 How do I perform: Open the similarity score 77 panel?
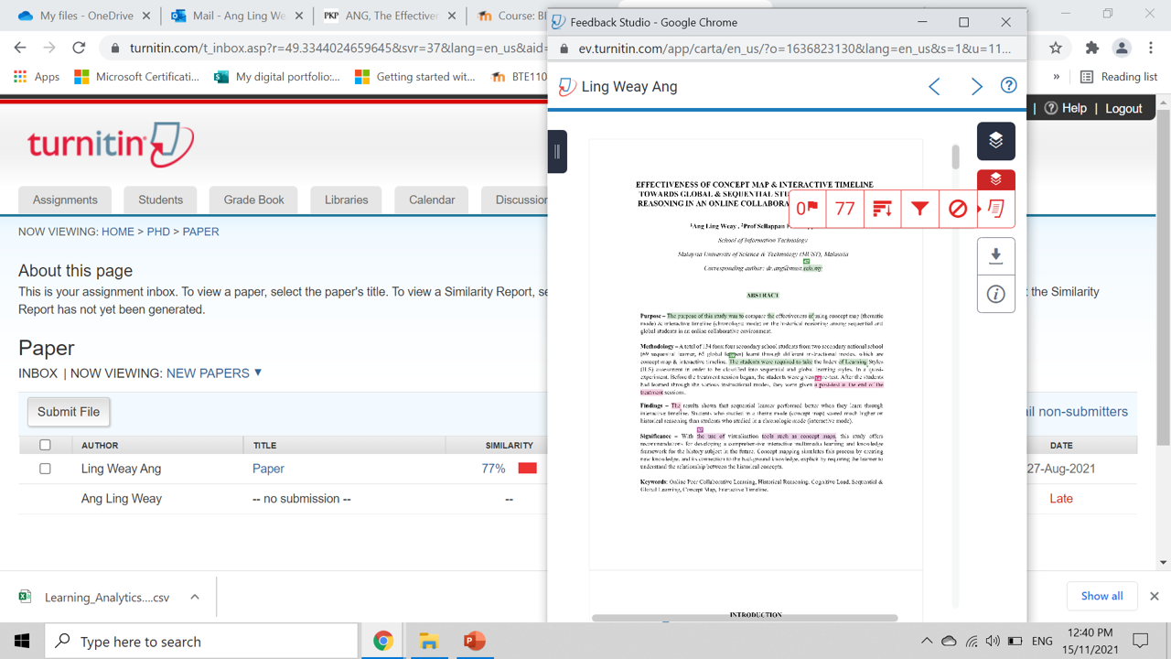point(844,209)
